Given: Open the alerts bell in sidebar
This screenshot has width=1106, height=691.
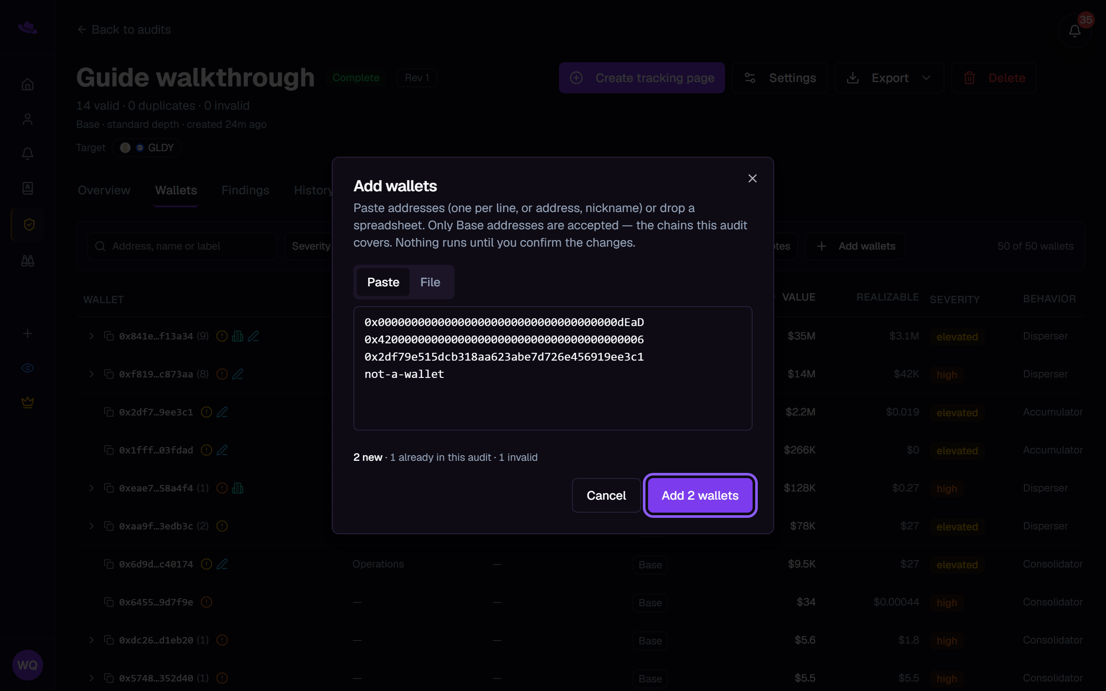Looking at the screenshot, I should click(28, 154).
